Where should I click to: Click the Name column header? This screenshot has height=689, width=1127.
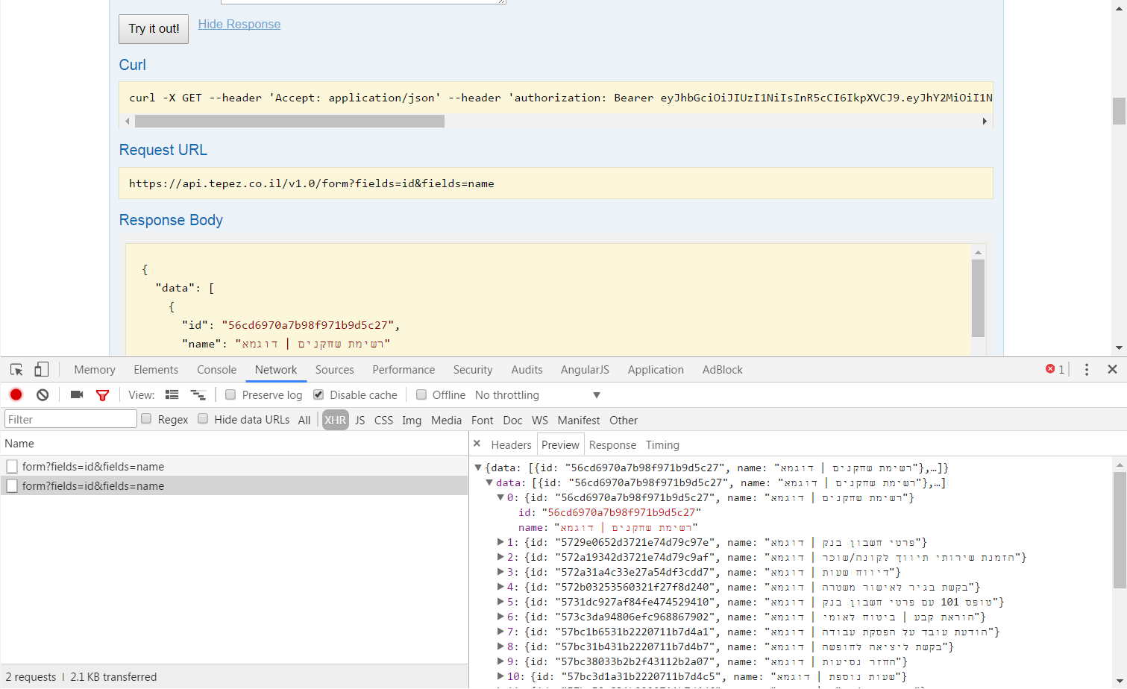point(234,443)
